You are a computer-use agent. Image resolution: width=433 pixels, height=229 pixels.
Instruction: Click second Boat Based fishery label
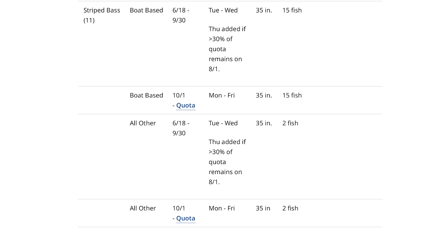click(x=146, y=95)
